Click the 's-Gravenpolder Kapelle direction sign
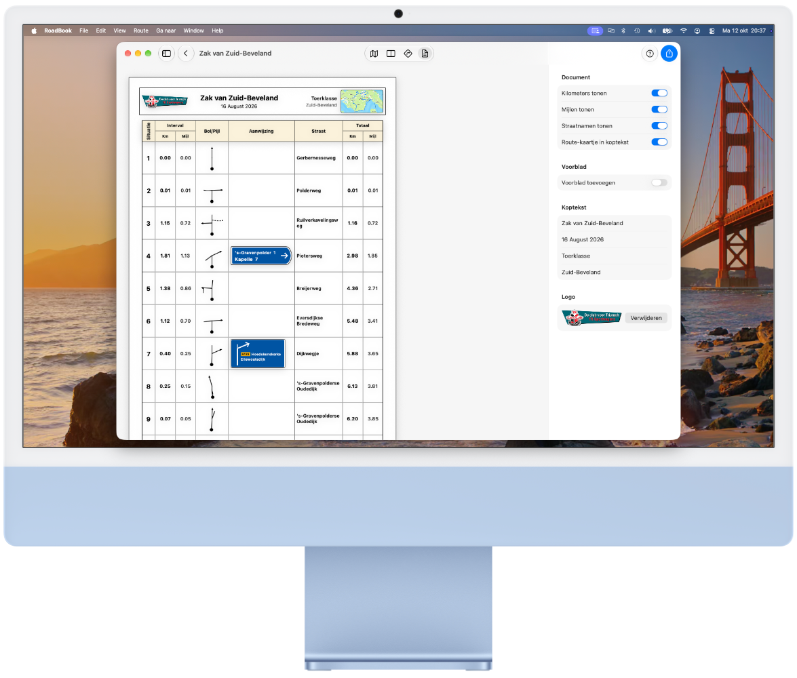The width and height of the screenshot is (797, 678). (260, 256)
